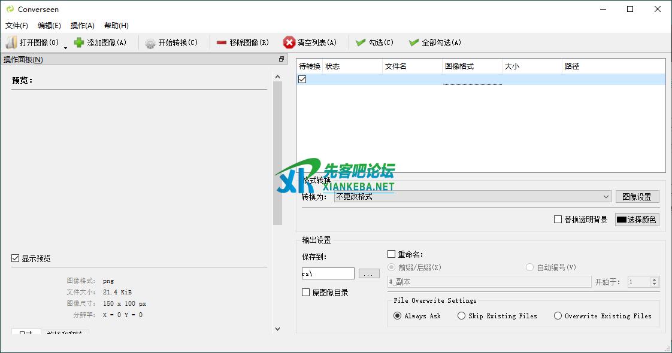Click the browse "..." button for save folder
This screenshot has width=672, height=353.
coord(369,273)
